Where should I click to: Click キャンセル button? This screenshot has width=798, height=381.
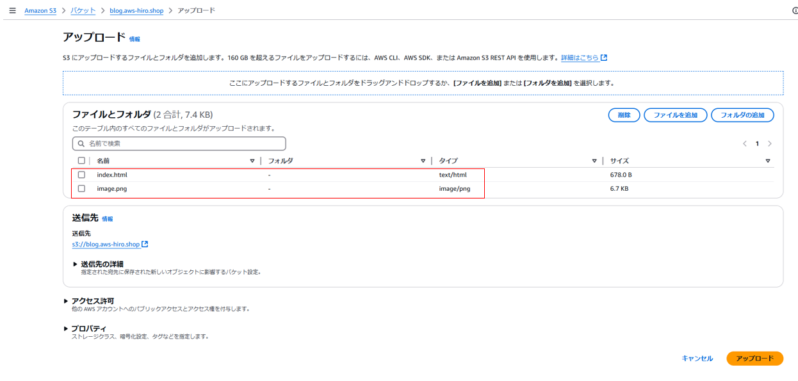697,359
